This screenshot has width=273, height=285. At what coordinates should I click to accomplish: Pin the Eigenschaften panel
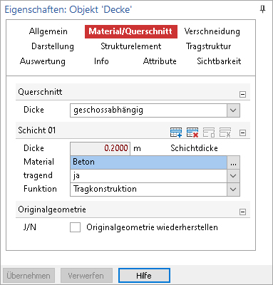click(x=262, y=9)
